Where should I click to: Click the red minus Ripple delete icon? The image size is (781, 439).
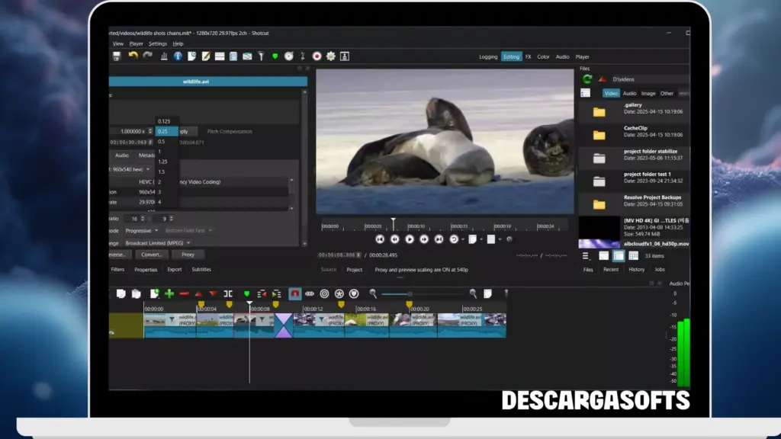pyautogui.click(x=184, y=293)
